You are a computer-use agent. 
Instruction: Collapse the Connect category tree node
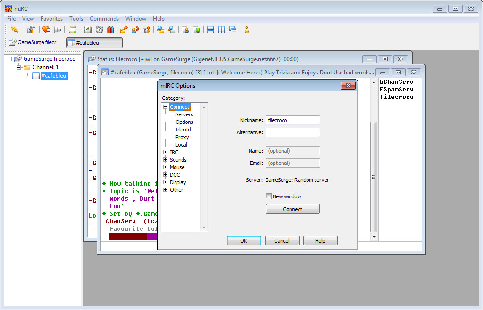tap(166, 107)
